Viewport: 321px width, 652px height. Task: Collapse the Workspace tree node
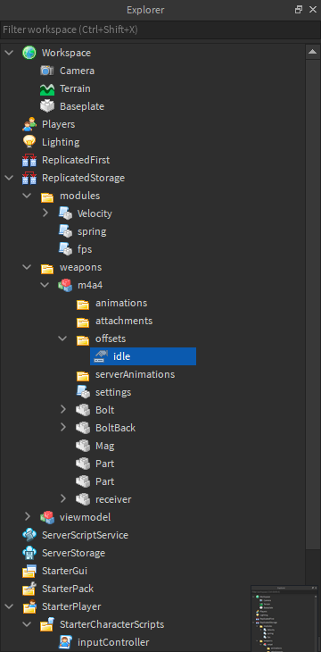click(9, 53)
